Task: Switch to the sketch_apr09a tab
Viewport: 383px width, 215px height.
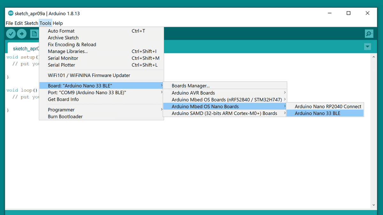Action: point(26,48)
